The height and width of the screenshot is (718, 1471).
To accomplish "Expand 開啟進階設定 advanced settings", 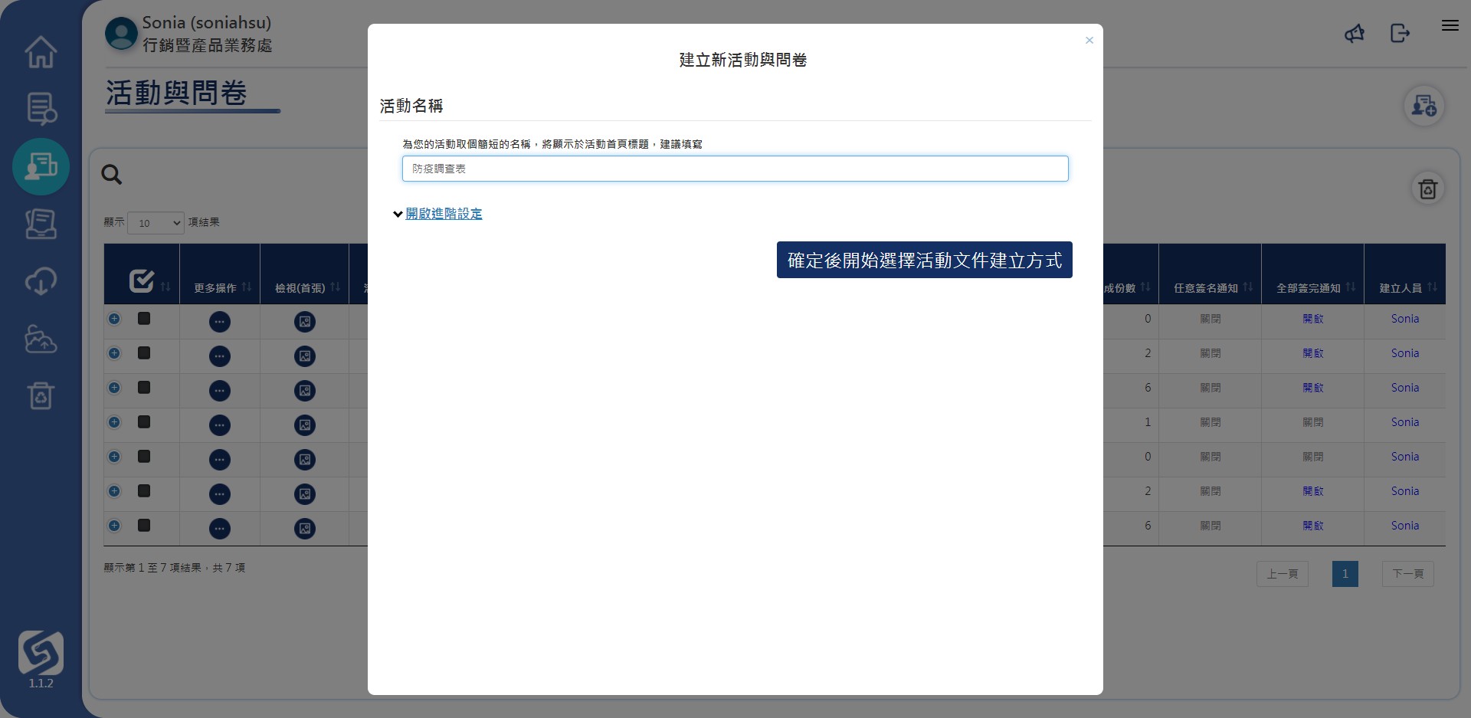I will pos(444,214).
